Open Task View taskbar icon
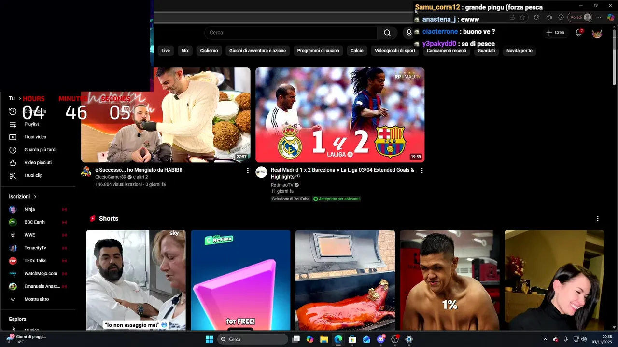Screen dimensions: 618x347 (x=296, y=339)
